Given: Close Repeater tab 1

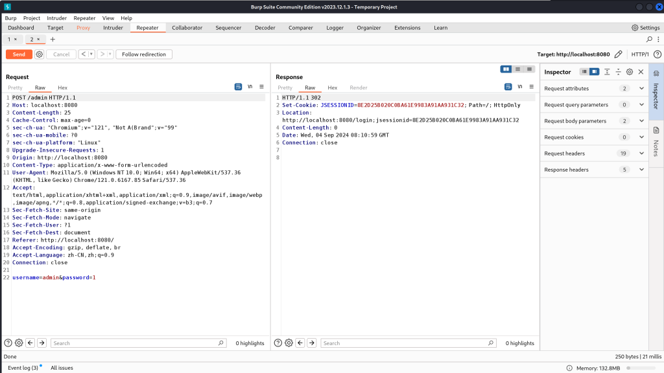Looking at the screenshot, I should (16, 40).
